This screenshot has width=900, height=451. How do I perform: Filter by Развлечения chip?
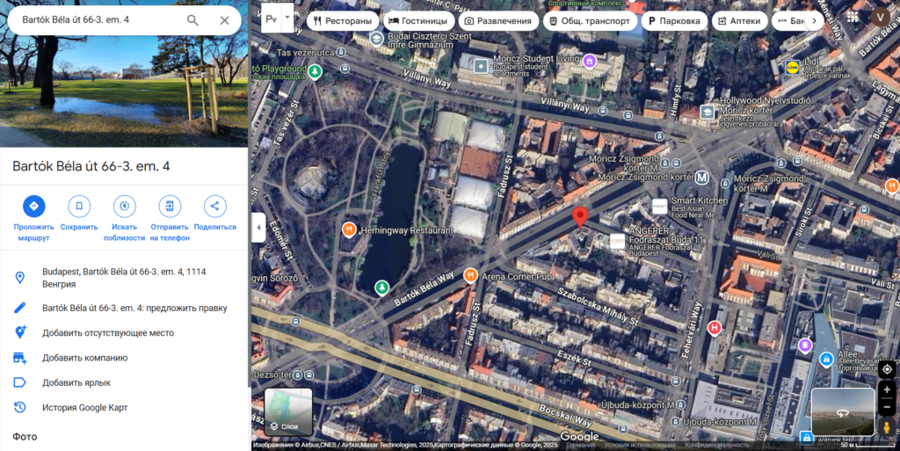(498, 20)
